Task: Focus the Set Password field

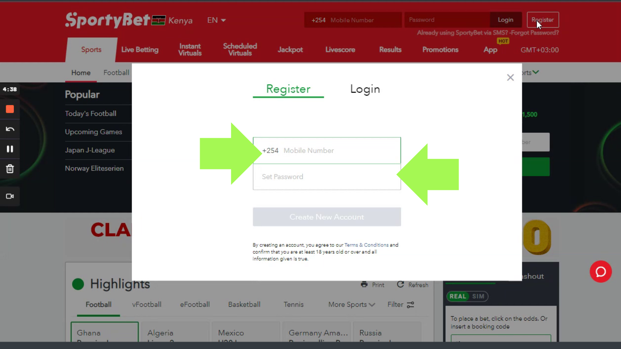Action: (326, 177)
